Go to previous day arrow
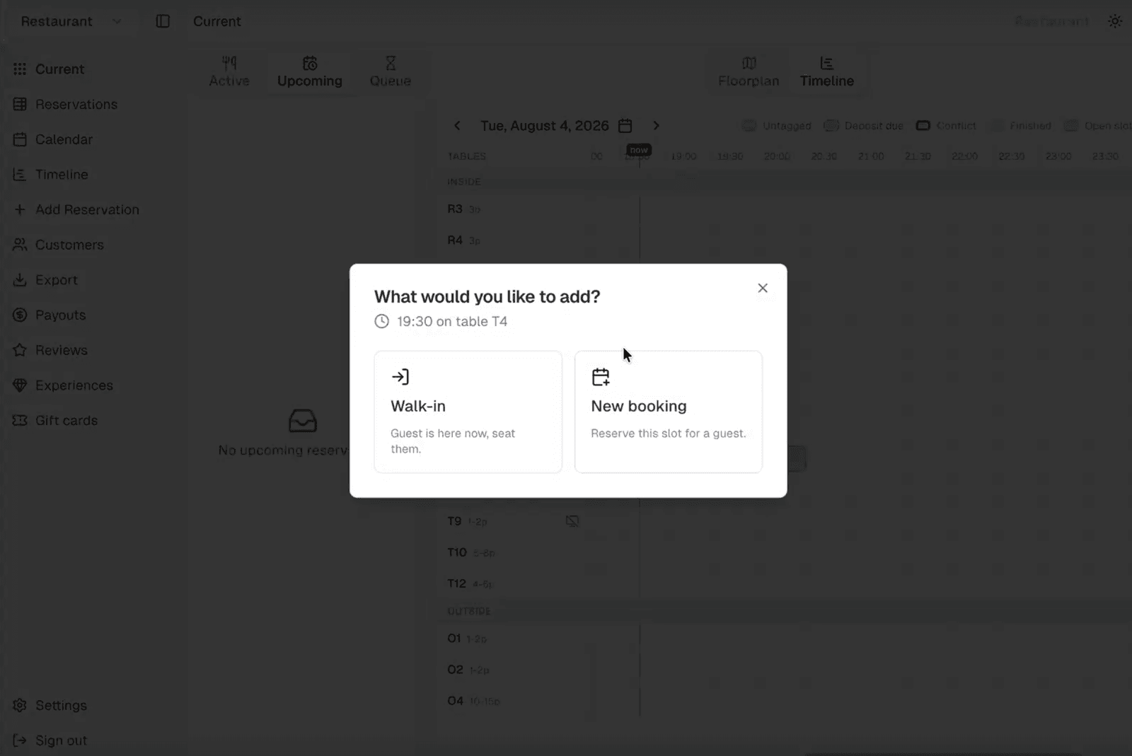The image size is (1132, 756). pyautogui.click(x=457, y=126)
